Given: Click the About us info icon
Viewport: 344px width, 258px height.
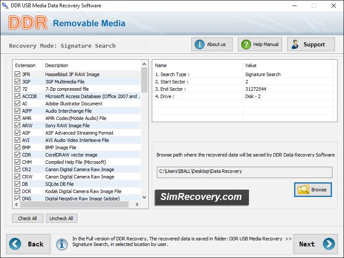Looking at the screenshot, I should 200,44.
